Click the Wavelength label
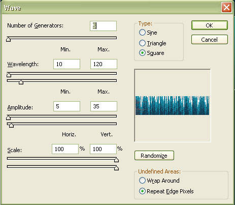 (23, 65)
